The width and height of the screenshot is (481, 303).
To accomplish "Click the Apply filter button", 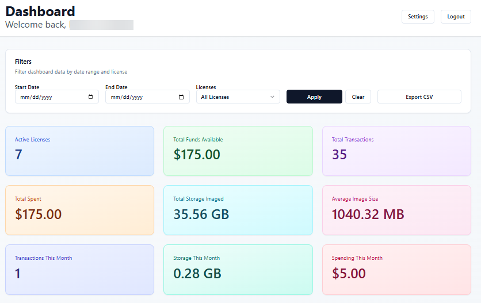I will click(x=314, y=97).
